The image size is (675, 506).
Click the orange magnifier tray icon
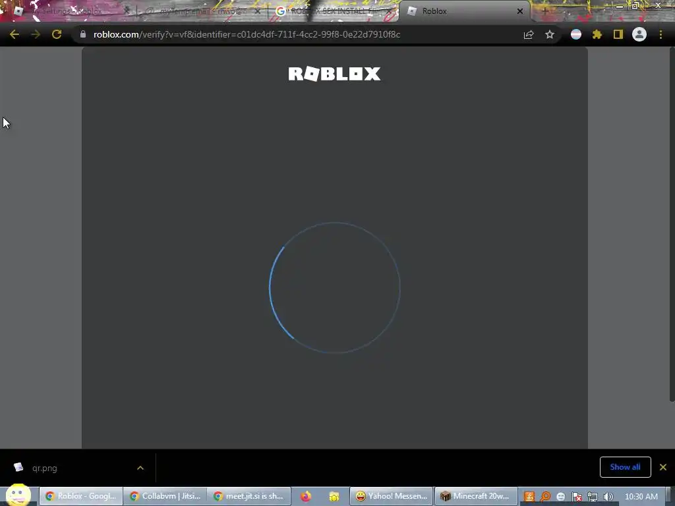point(545,497)
